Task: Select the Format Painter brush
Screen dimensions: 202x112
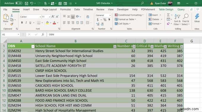Action: 12,24
